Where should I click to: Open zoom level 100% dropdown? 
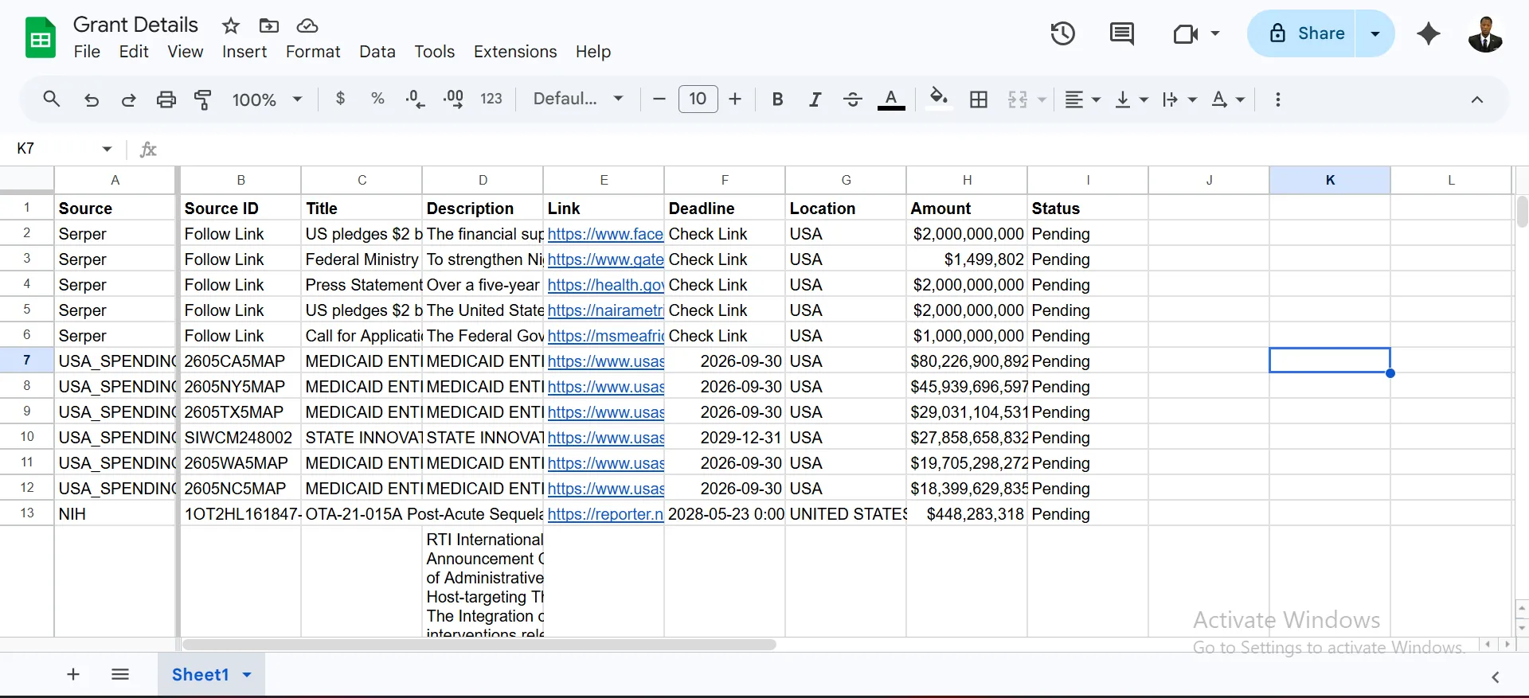click(x=268, y=99)
